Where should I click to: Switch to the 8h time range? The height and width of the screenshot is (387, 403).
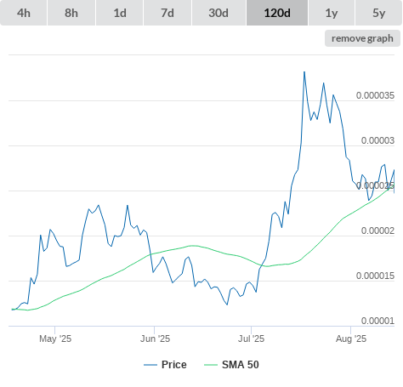71,13
